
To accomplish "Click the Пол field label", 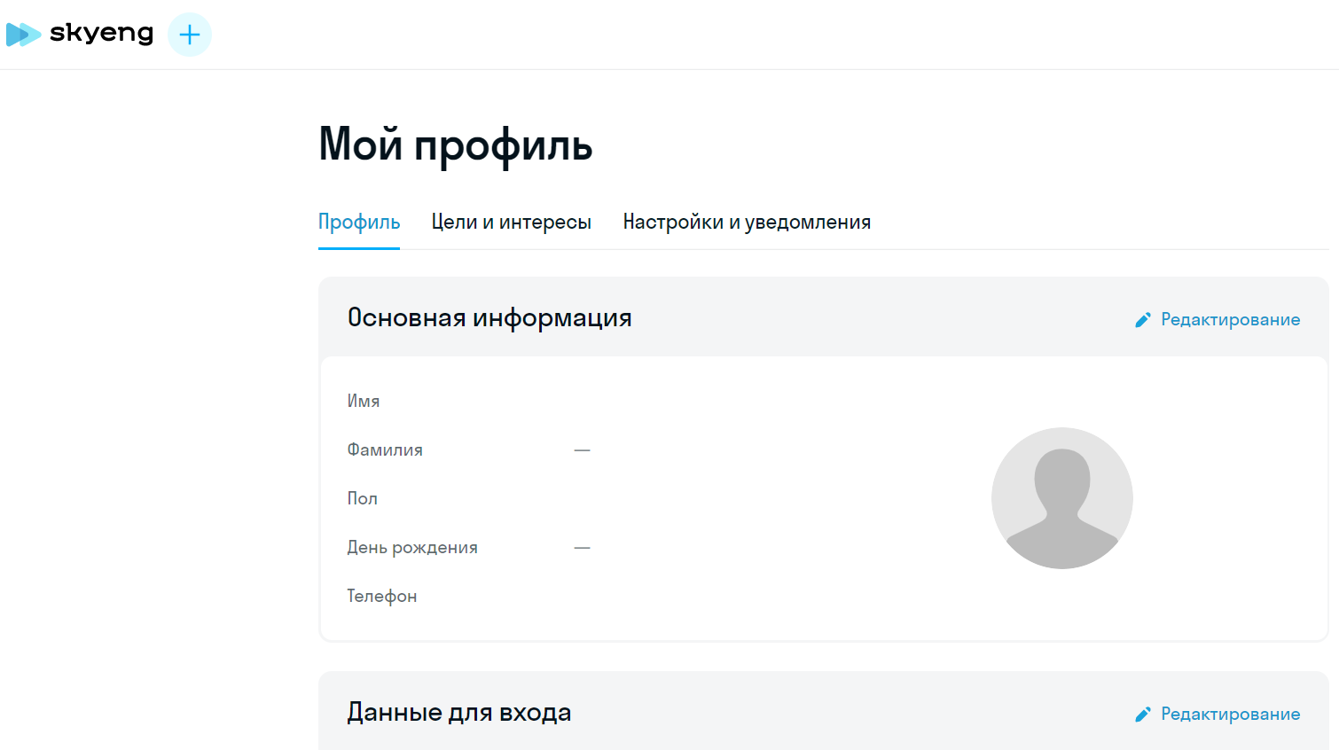I will pos(363,498).
